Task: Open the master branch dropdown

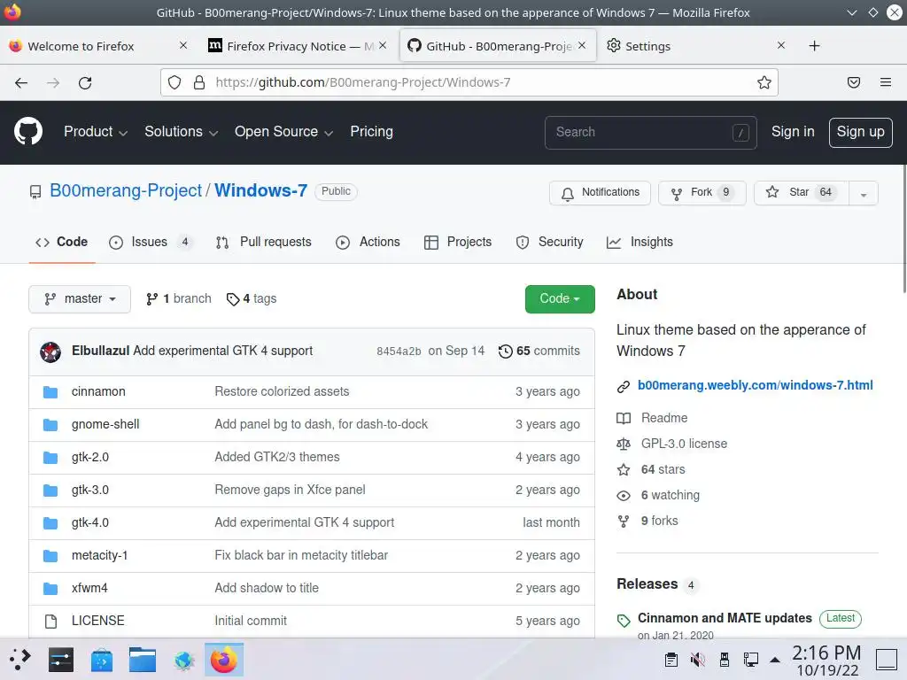Action: (x=80, y=299)
